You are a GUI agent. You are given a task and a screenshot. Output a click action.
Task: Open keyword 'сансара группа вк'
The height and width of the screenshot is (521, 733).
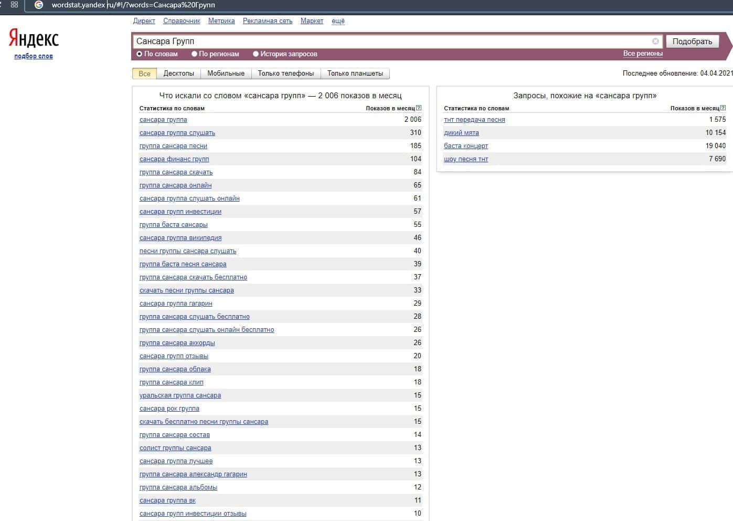coord(167,501)
